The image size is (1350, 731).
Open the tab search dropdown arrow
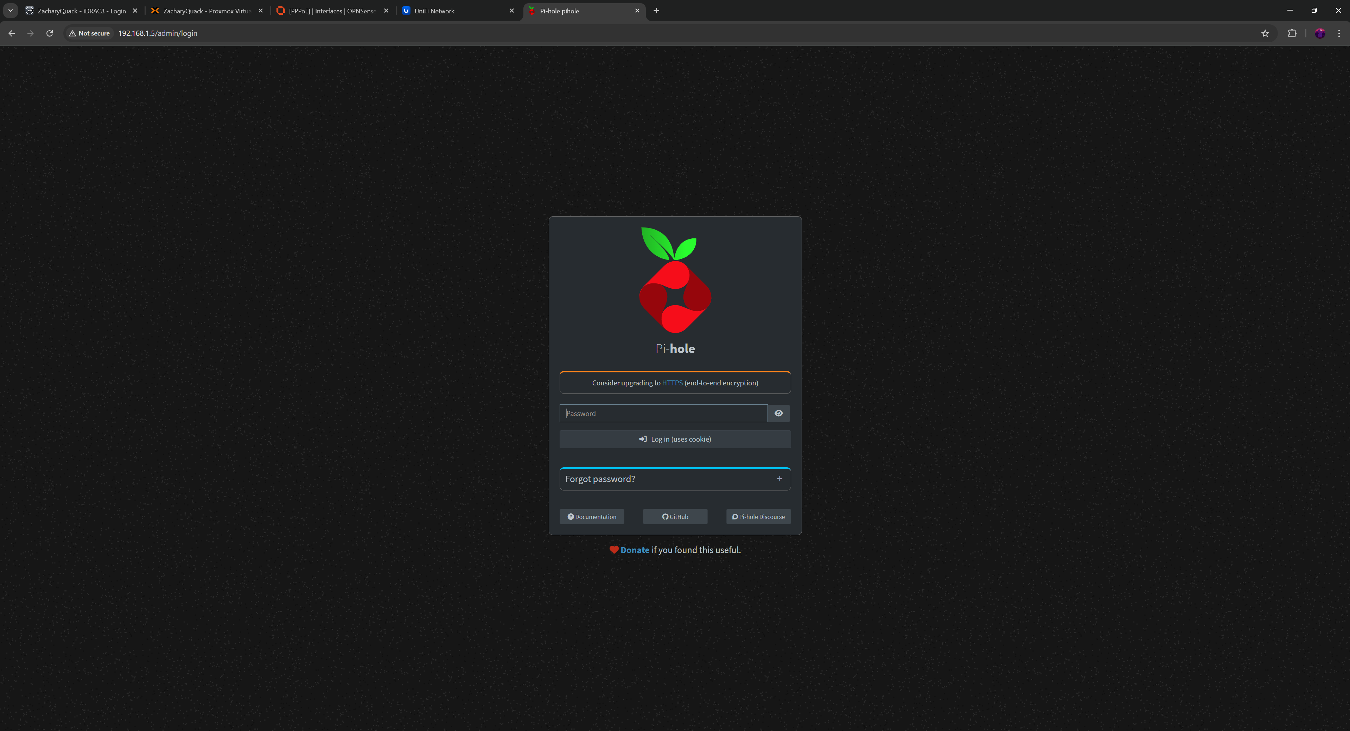point(11,11)
